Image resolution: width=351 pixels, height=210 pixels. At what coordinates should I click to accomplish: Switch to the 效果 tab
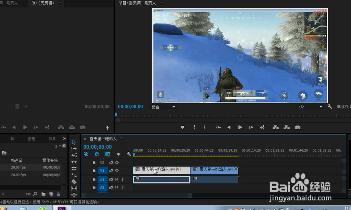pyautogui.click(x=52, y=139)
